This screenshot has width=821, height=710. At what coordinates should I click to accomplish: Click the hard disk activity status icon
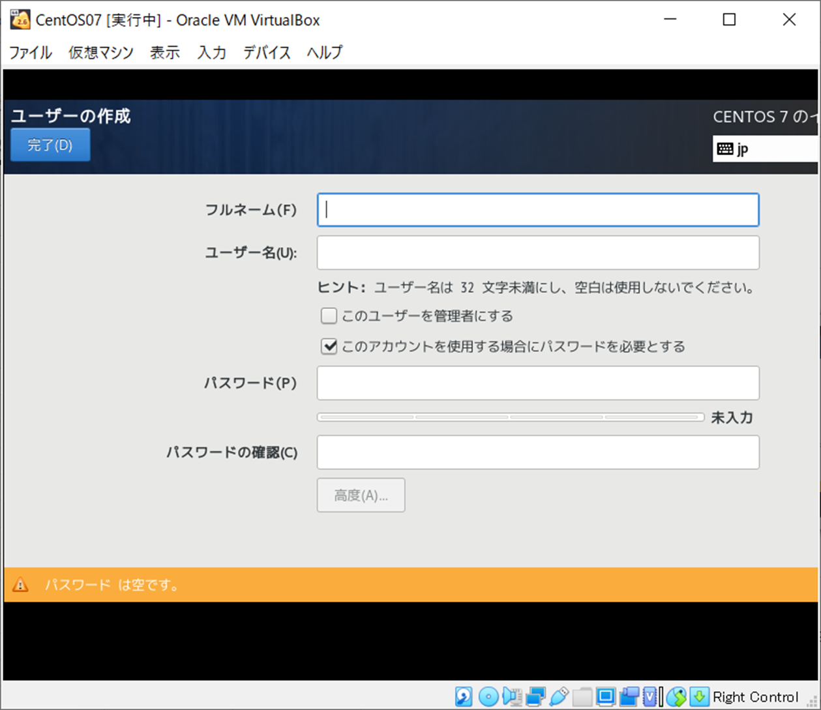[464, 697]
